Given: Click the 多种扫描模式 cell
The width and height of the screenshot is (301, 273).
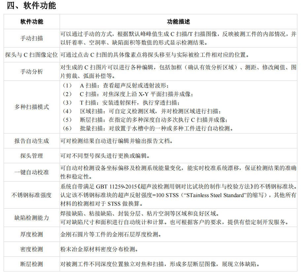Looking at the screenshot, I should pyautogui.click(x=32, y=107).
